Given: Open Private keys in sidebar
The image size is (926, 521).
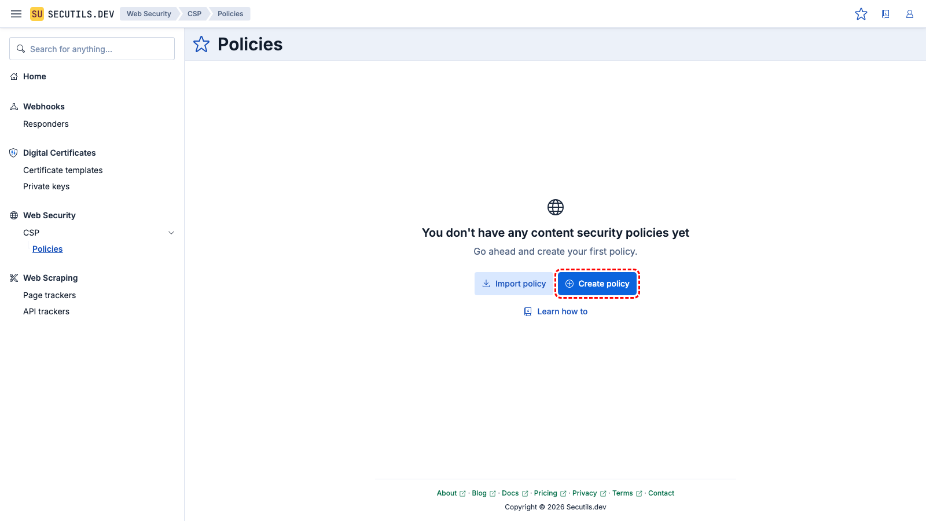Looking at the screenshot, I should tap(46, 186).
